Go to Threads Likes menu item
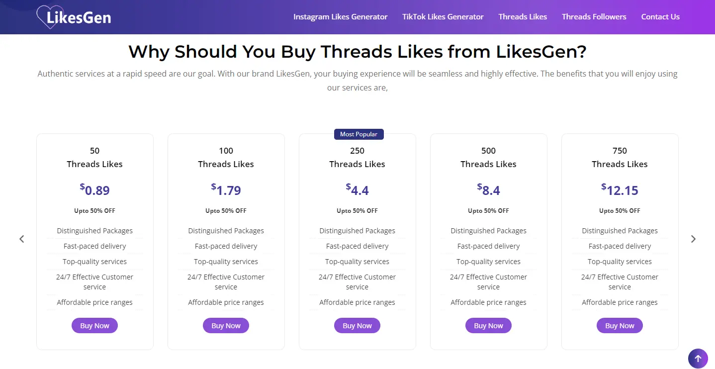 [523, 17]
